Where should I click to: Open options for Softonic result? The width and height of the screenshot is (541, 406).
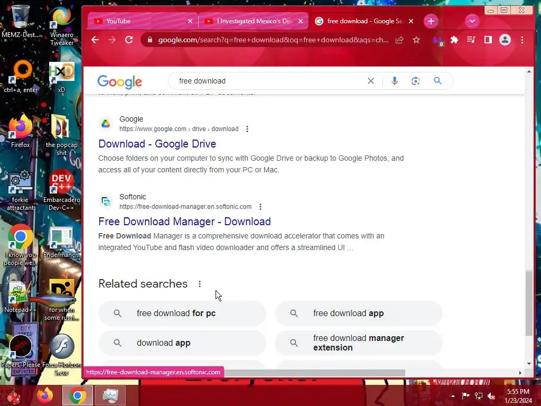(x=260, y=207)
